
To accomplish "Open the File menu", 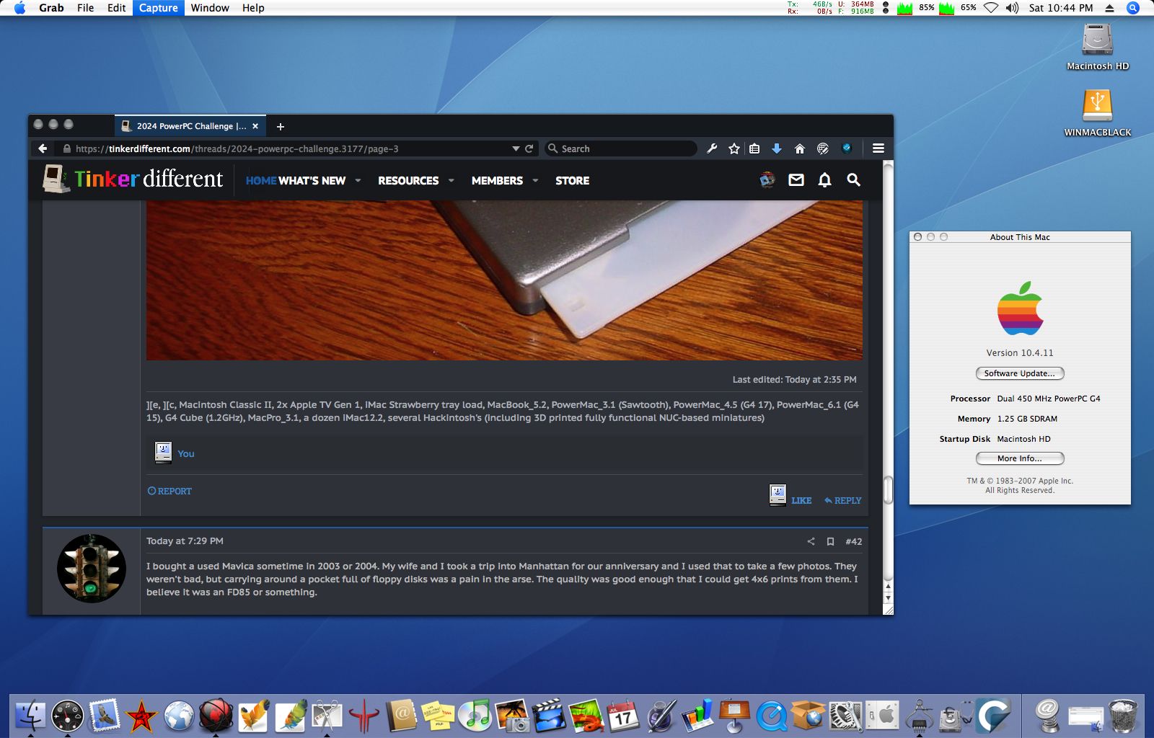I will 85,8.
